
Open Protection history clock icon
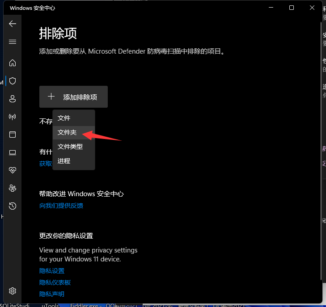(13, 206)
